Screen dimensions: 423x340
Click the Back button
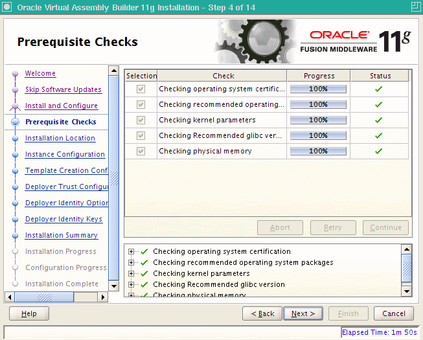[262, 313]
